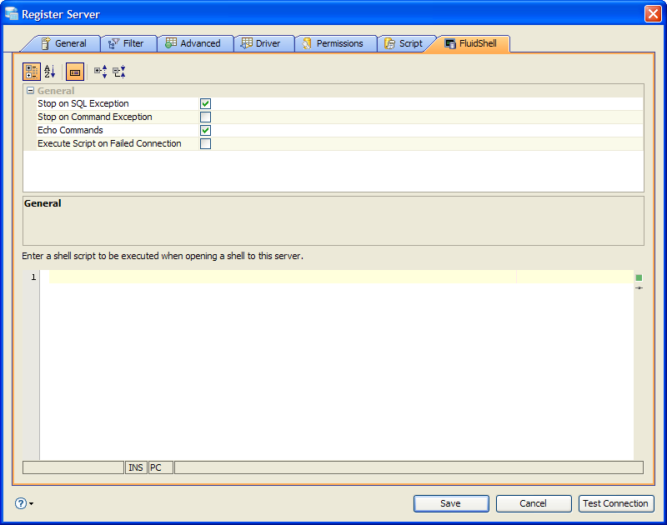Open the Filter tab
Viewport: 667px width, 525px height.
click(x=127, y=43)
